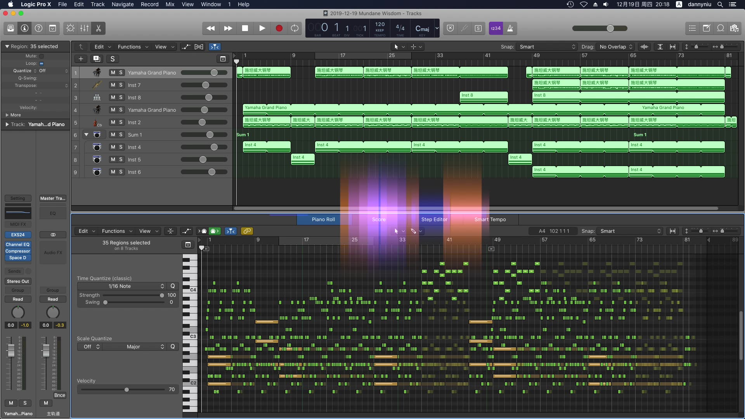Screen dimensions: 745x419
Task: Toggle Cycle mode button
Action: 295,28
